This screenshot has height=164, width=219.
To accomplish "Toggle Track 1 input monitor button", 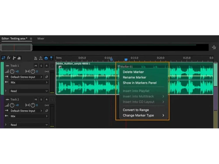I will click(52, 66).
